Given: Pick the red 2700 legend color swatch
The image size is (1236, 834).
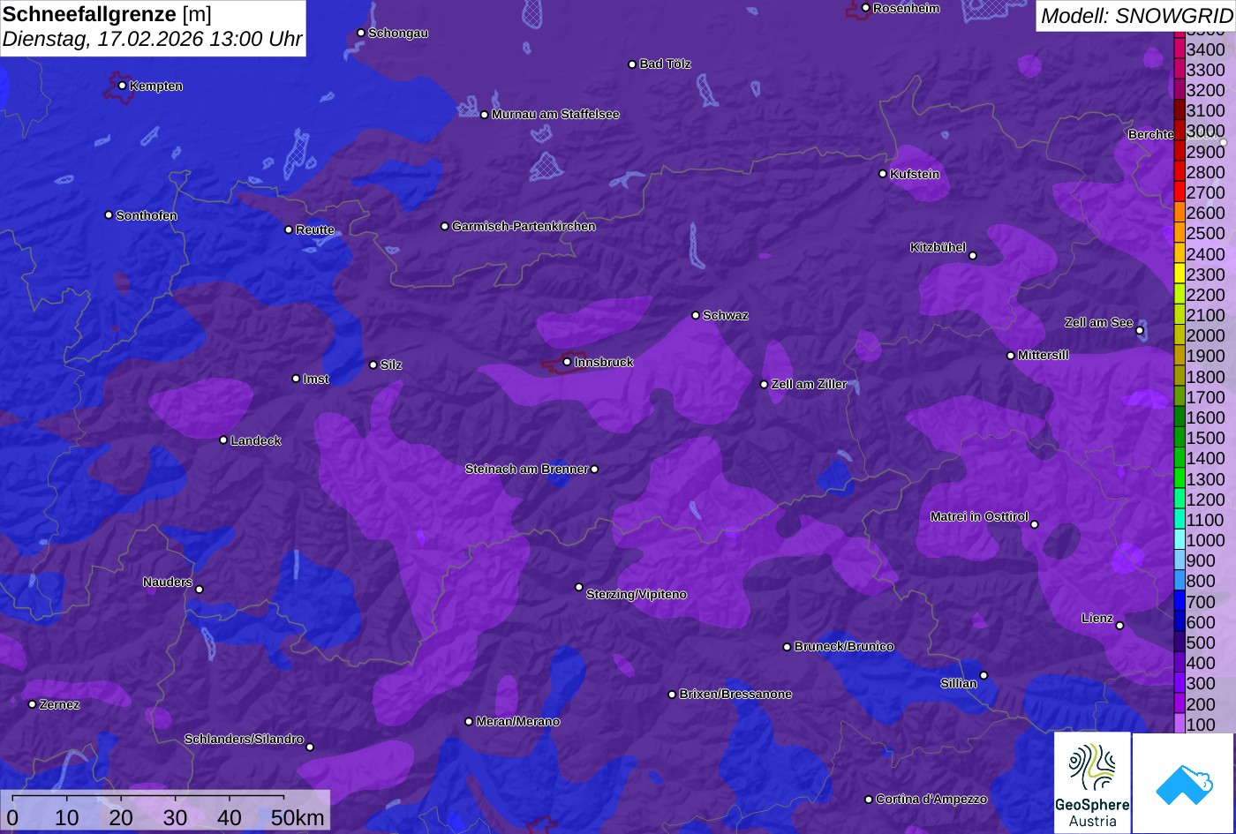Looking at the screenshot, I should click(1179, 192).
